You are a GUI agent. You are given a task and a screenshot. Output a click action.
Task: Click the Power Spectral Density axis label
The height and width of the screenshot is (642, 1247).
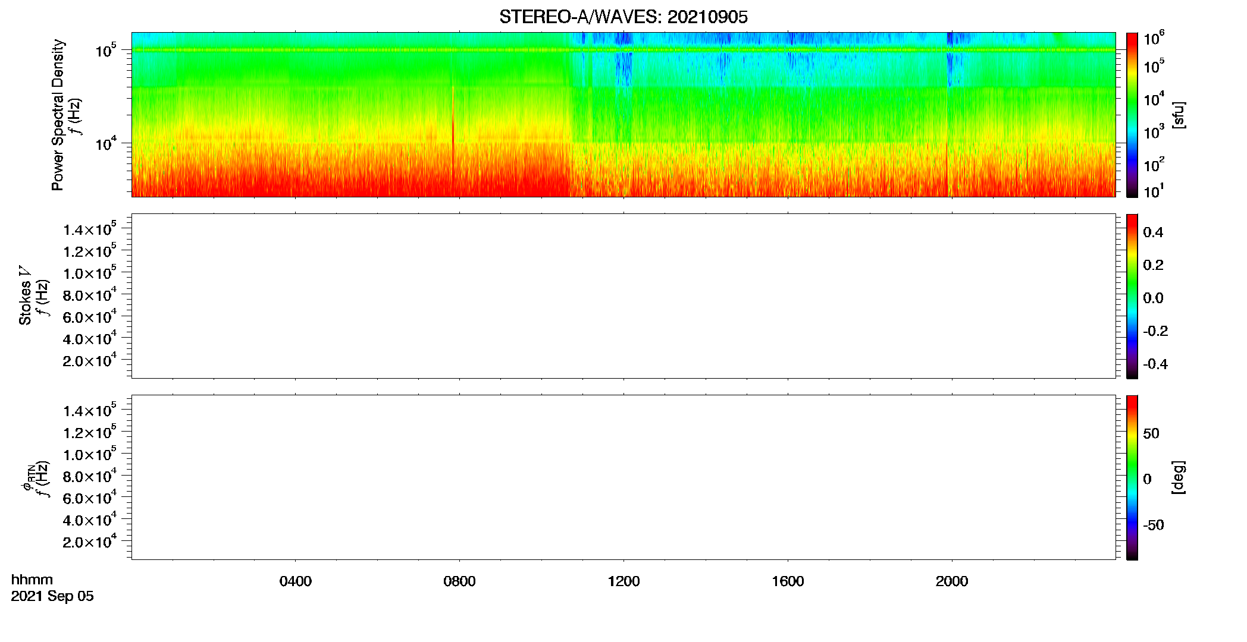click(x=58, y=115)
